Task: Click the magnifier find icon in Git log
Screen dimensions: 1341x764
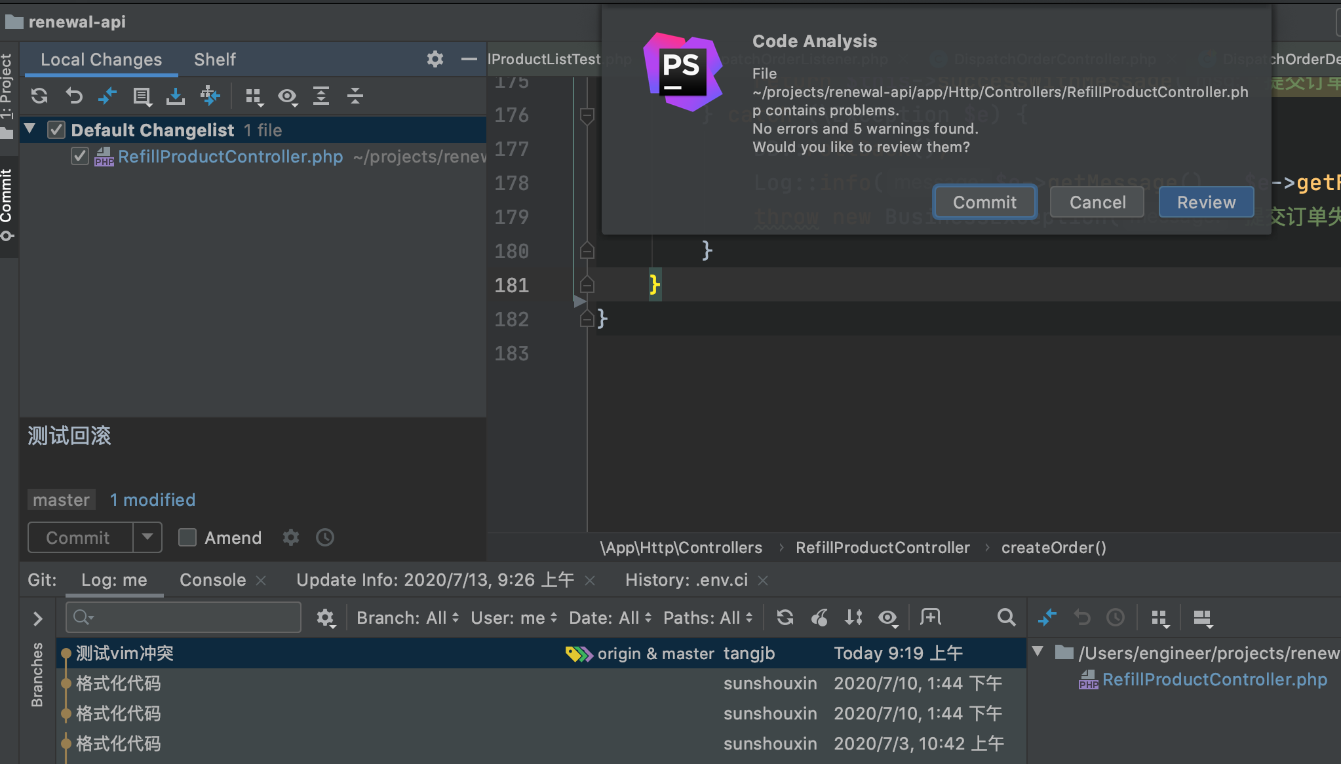Action: (x=1006, y=617)
